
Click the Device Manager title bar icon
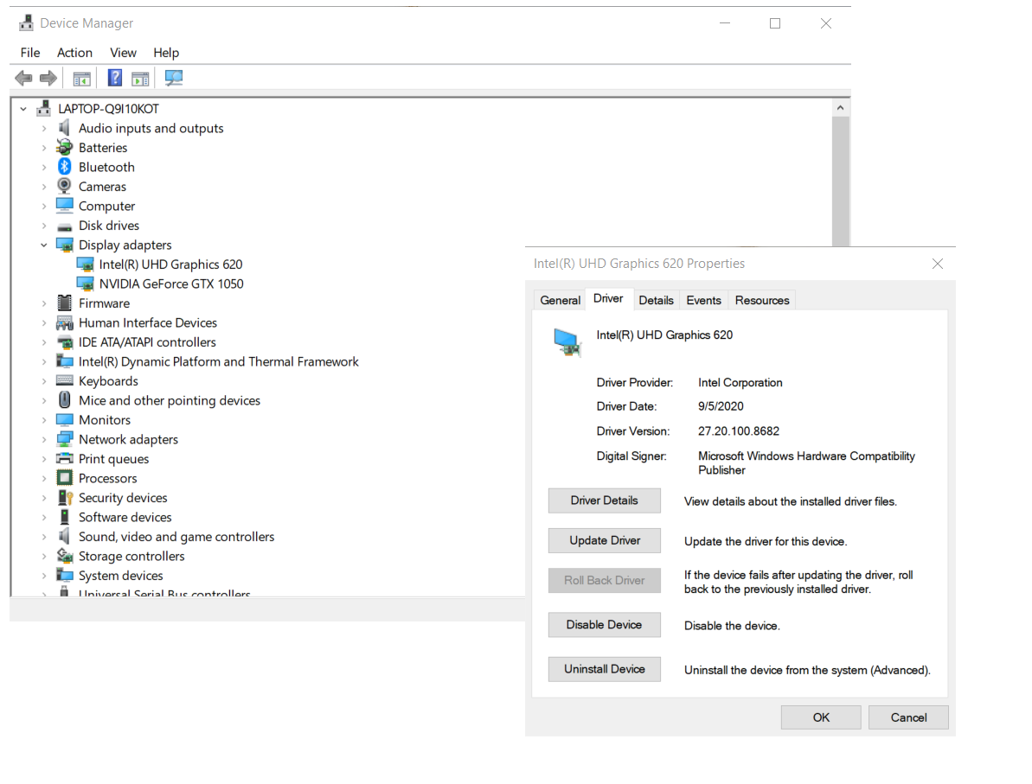pos(25,22)
